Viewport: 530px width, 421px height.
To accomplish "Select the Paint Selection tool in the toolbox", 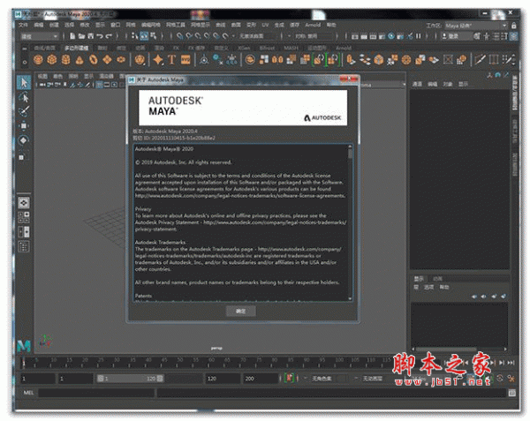I will click(24, 111).
